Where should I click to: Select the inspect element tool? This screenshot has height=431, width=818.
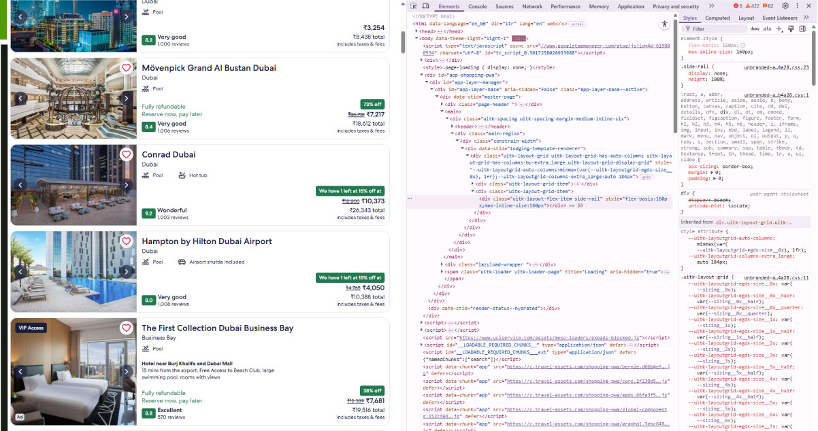[x=413, y=5]
